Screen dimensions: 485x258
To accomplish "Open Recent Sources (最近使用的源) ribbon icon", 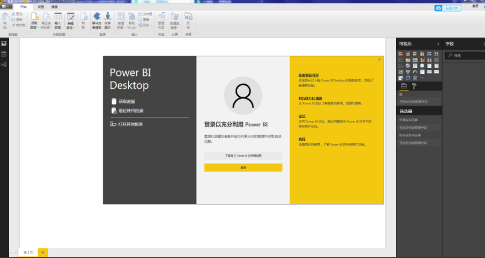I will pyautogui.click(x=46, y=16).
